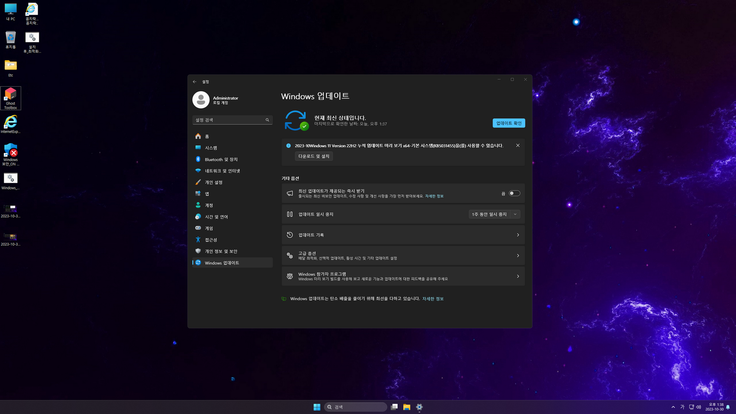
Task: Click the Download and install button
Action: coord(314,156)
